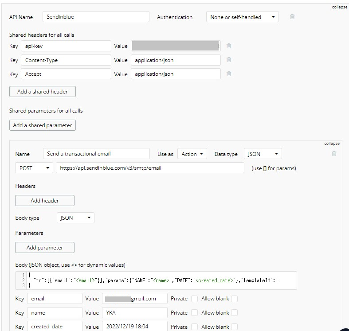Click the email value gmail.com field

pyautogui.click(x=135, y=299)
